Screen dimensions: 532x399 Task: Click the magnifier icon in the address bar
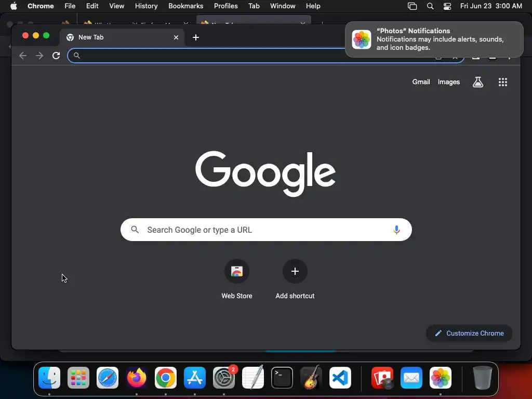click(77, 56)
